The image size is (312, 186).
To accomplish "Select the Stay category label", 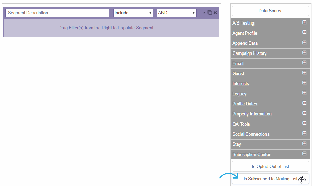I will click(x=237, y=144).
